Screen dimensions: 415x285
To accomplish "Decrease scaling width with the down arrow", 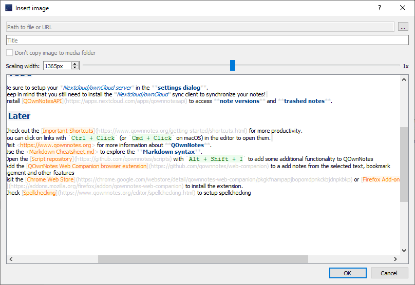I will tap(75, 68).
